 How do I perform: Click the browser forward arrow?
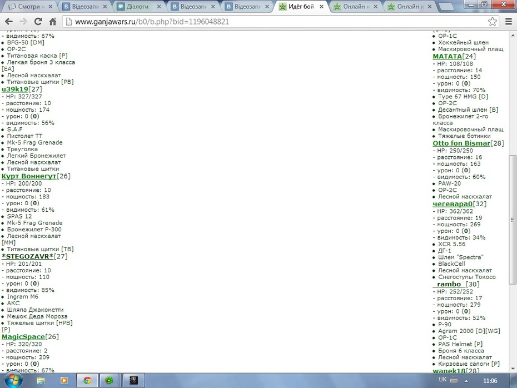[x=23, y=22]
